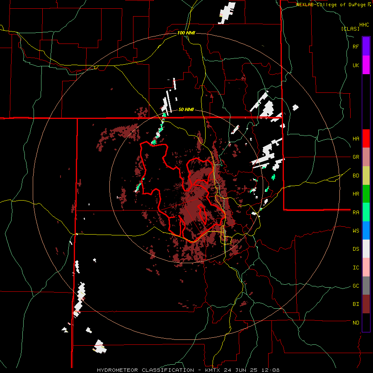Screen dimensions: 373x373
Task: Click the HR legend label
Action: click(356, 194)
